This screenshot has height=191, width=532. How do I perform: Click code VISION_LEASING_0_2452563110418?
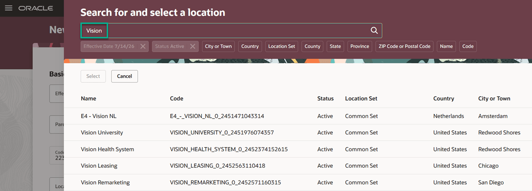(218, 166)
